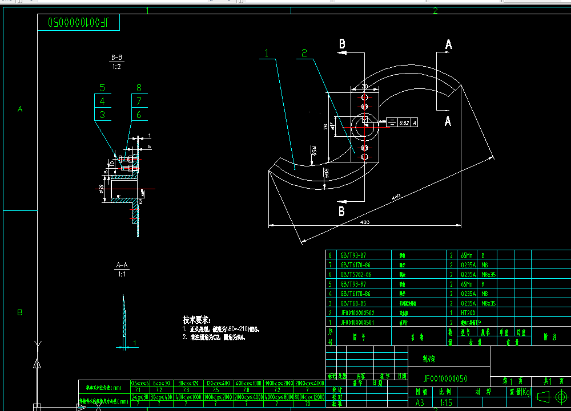This screenshot has width=571, height=411.
Task: Select GB/T93-87 in parts list row 5
Action: [x=353, y=284]
